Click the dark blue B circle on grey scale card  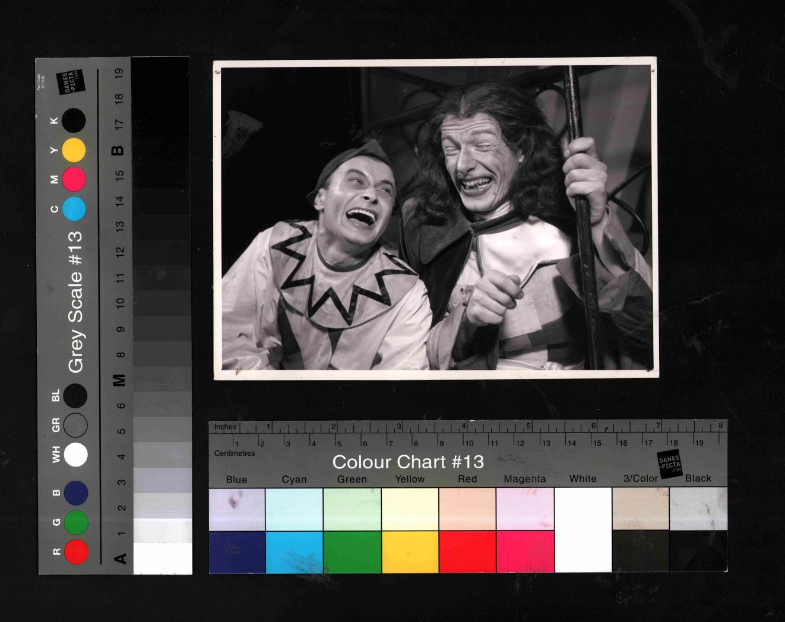click(76, 493)
